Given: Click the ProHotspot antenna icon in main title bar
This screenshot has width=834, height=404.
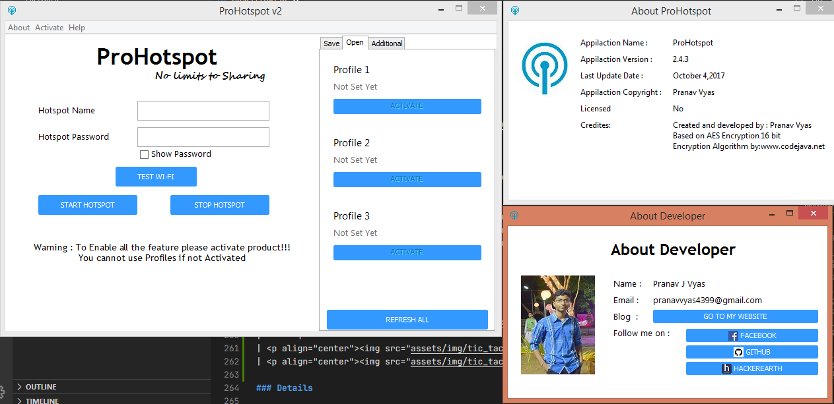Looking at the screenshot, I should [x=12, y=11].
